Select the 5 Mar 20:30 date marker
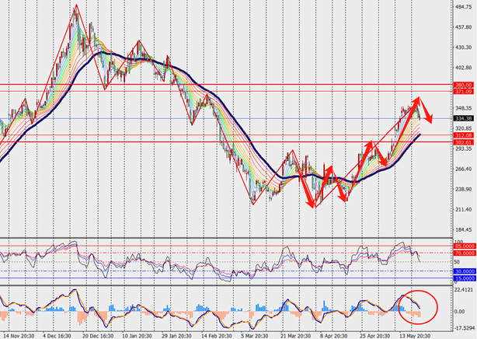477x339 pixels. (x=254, y=334)
